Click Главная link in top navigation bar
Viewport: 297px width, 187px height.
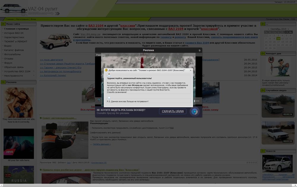pyautogui.click(x=10, y=19)
